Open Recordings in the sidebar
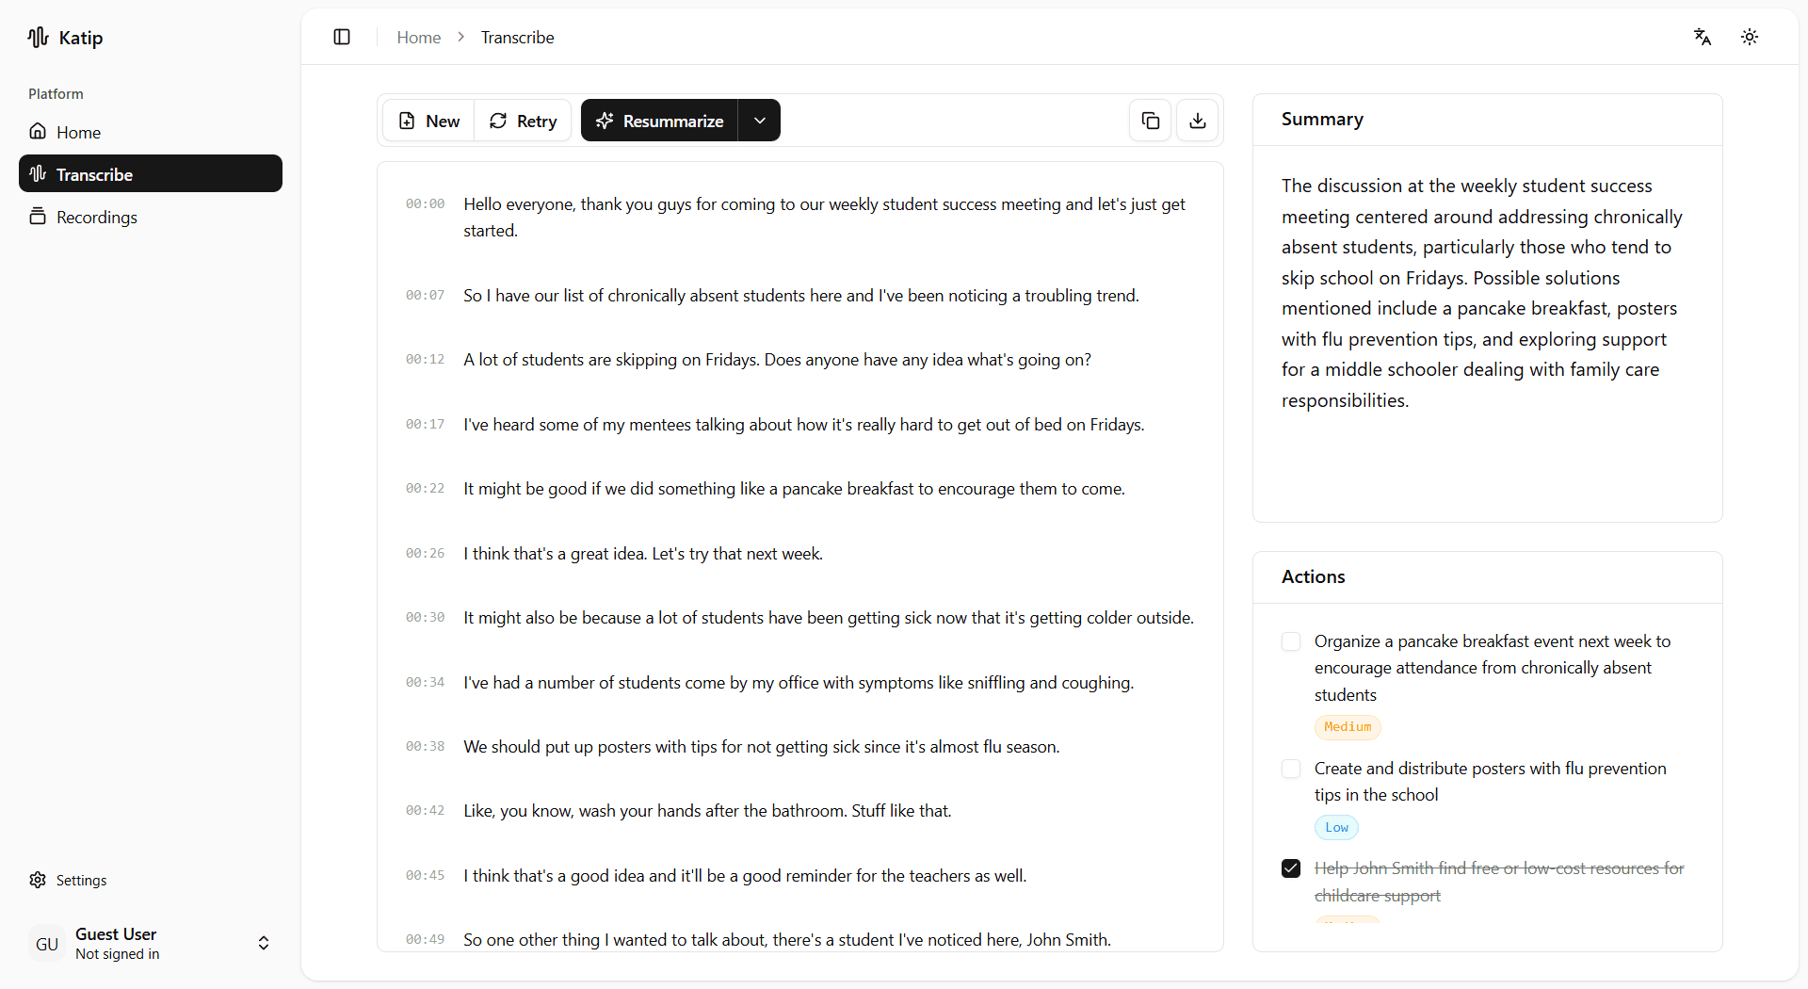The width and height of the screenshot is (1808, 989). pyautogui.click(x=96, y=218)
